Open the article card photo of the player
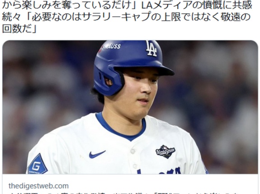Viewport: 260px width, 194px height. coord(130,107)
